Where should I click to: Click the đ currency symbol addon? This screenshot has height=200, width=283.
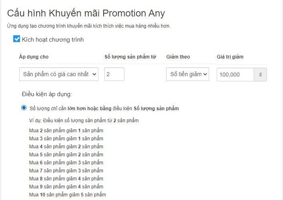click(261, 75)
